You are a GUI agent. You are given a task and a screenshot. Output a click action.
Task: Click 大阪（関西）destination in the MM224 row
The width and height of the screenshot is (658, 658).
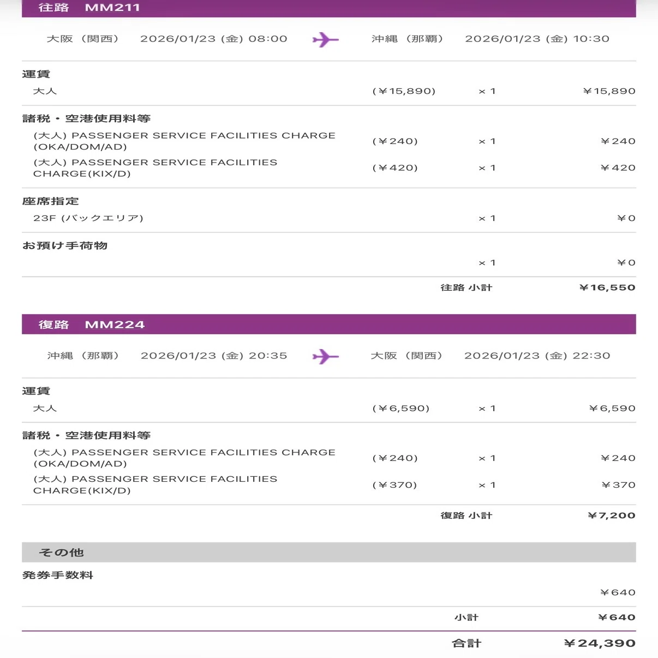(x=406, y=356)
